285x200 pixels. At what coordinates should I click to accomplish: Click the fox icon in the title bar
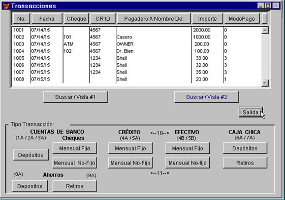point(6,6)
